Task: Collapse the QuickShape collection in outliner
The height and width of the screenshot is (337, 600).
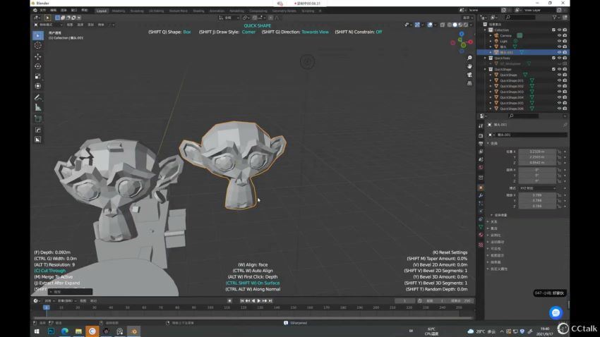Action: (x=486, y=69)
